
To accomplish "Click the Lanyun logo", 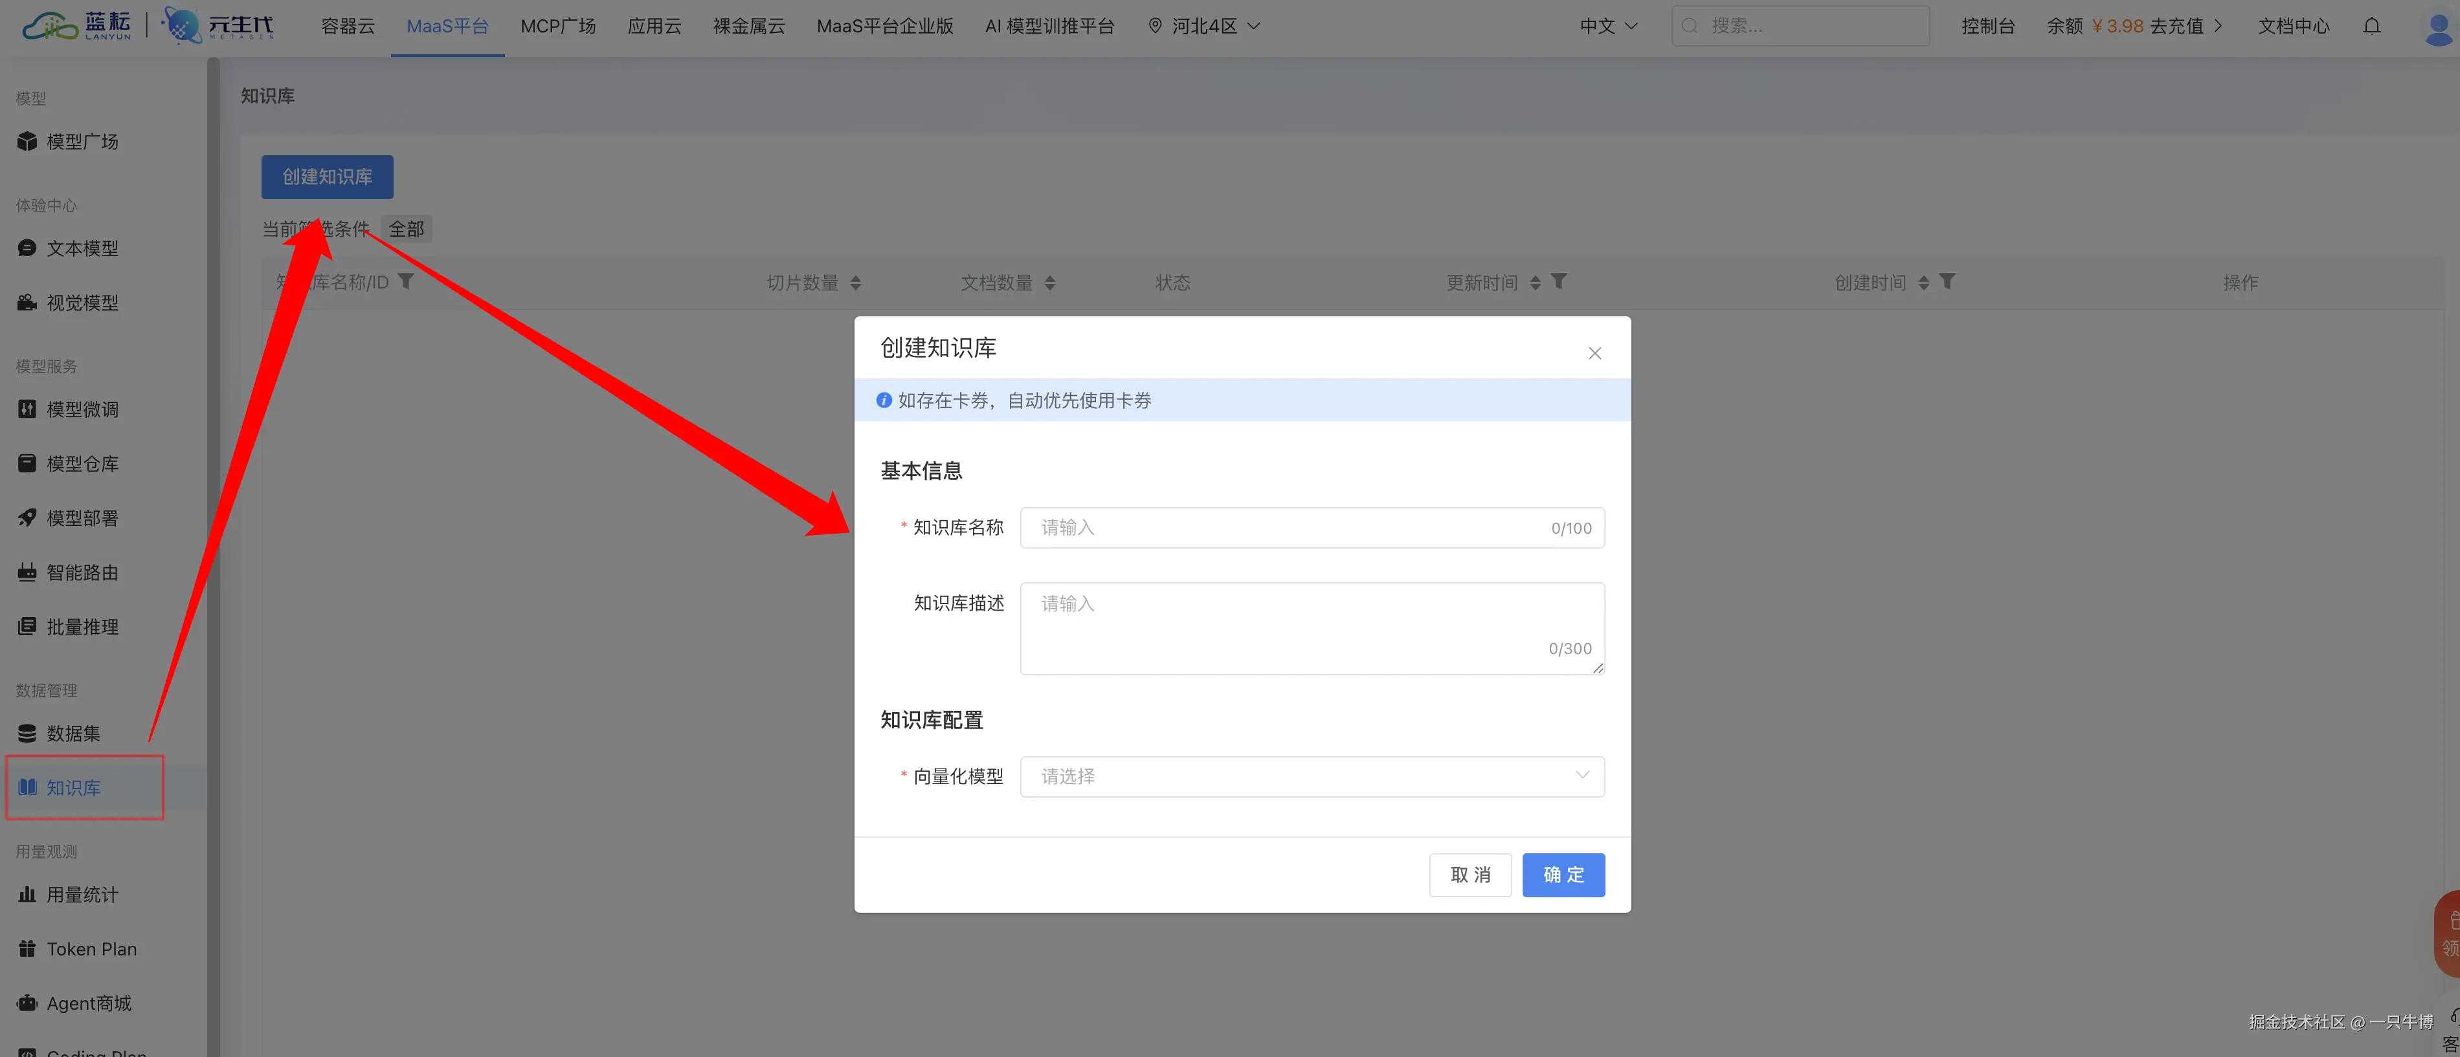I will point(76,26).
